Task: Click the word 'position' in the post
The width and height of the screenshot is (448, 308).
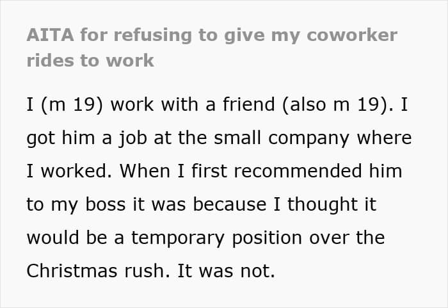Action: [267, 239]
